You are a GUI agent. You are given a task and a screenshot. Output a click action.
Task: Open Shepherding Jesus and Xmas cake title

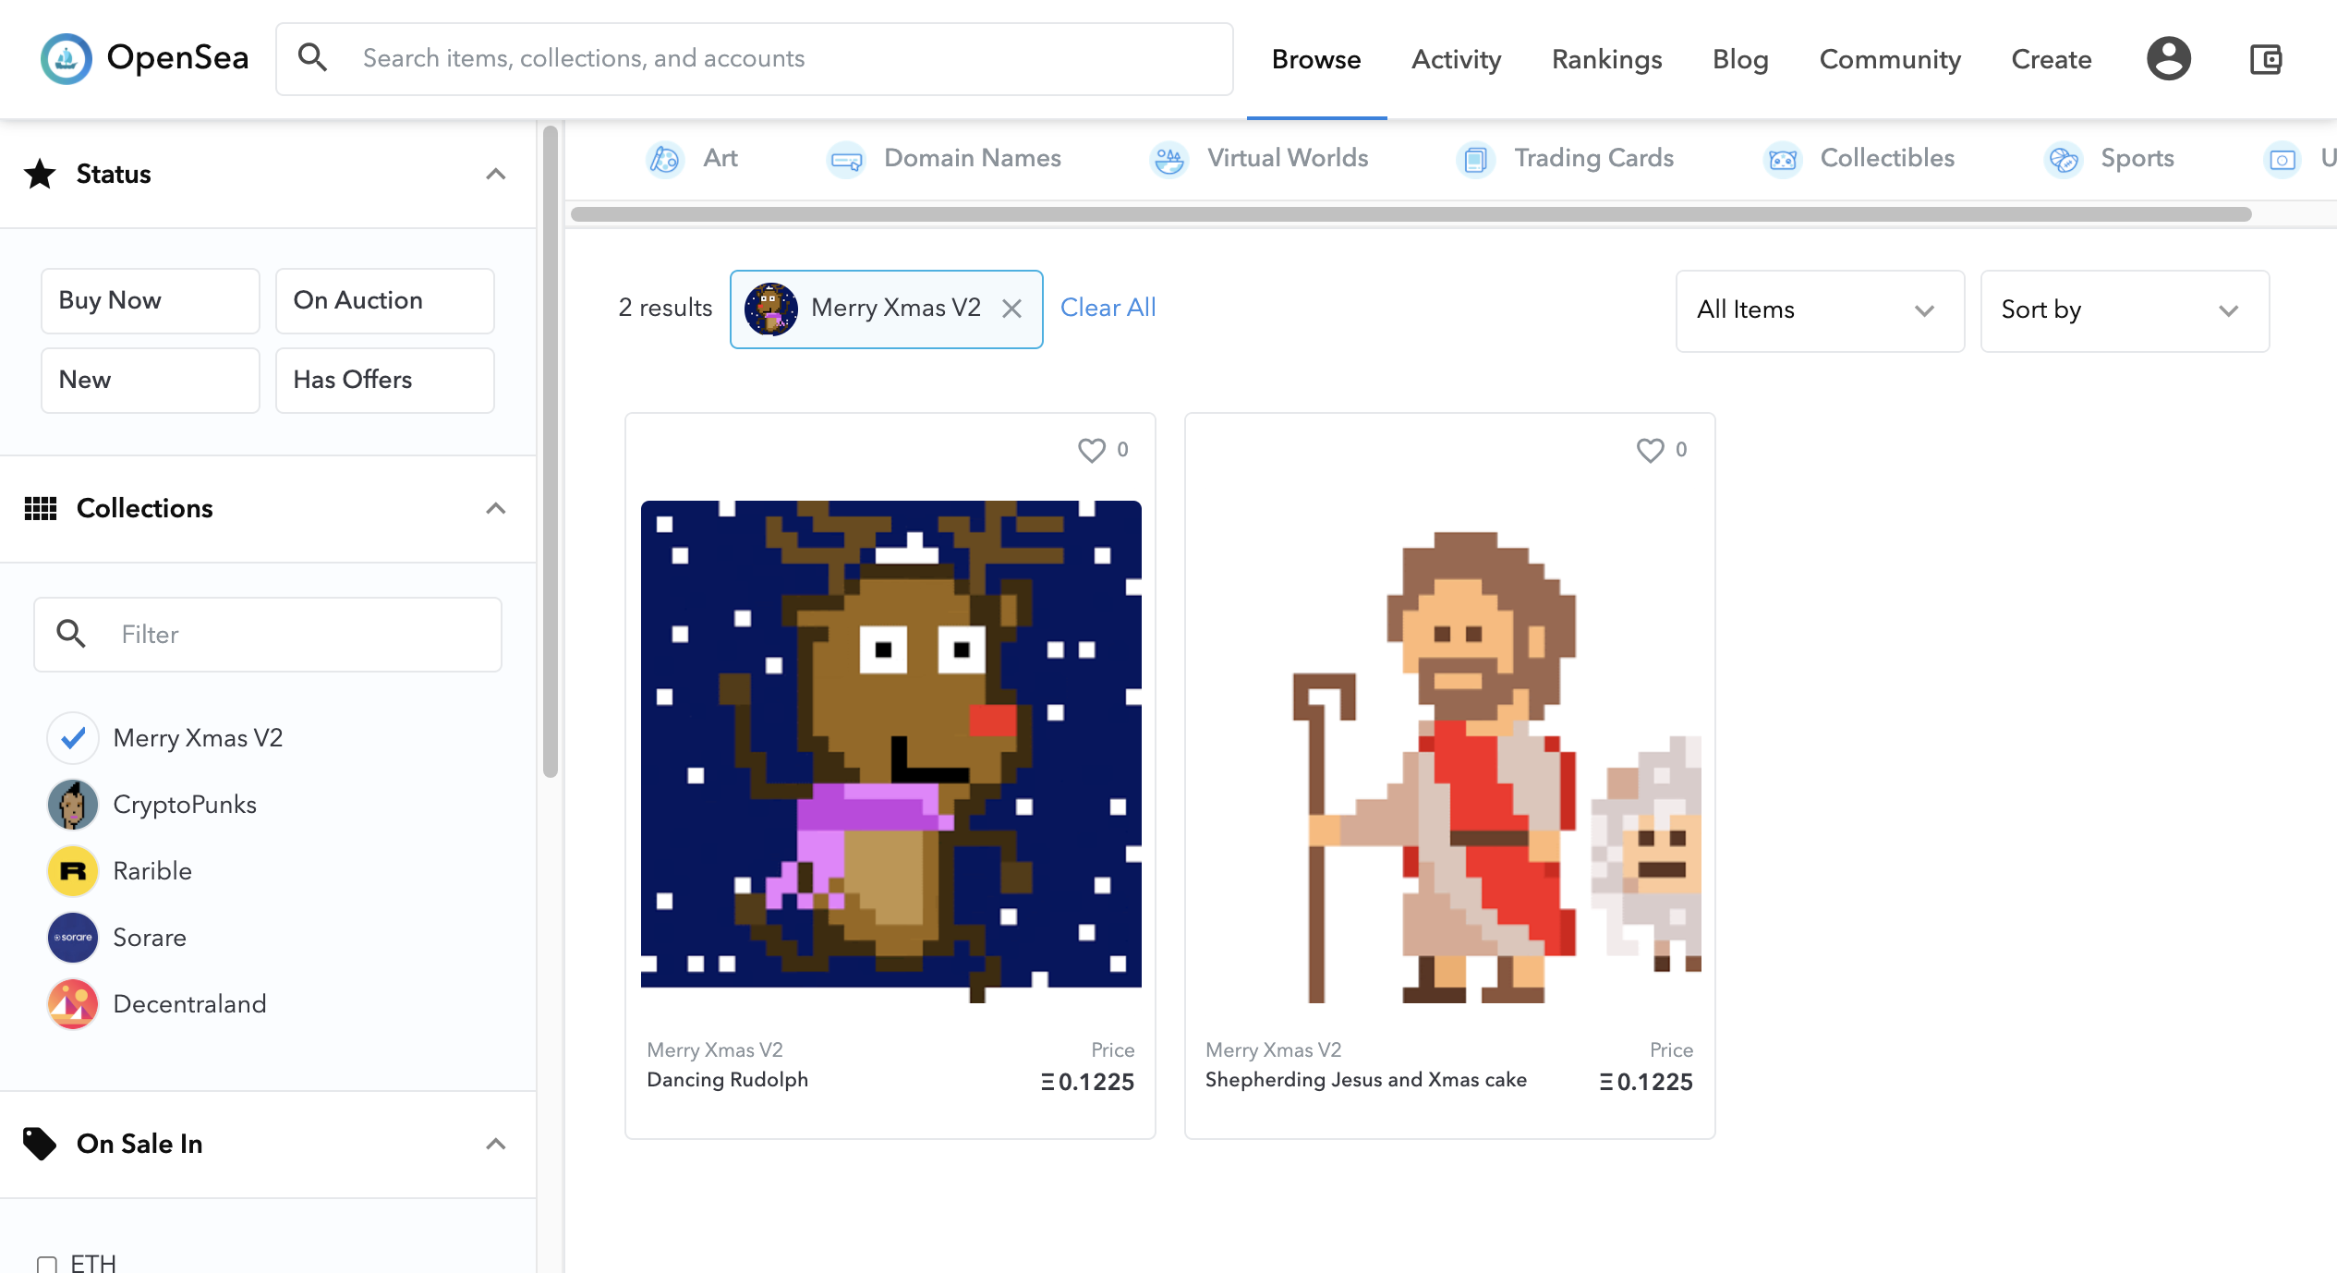pos(1366,1080)
